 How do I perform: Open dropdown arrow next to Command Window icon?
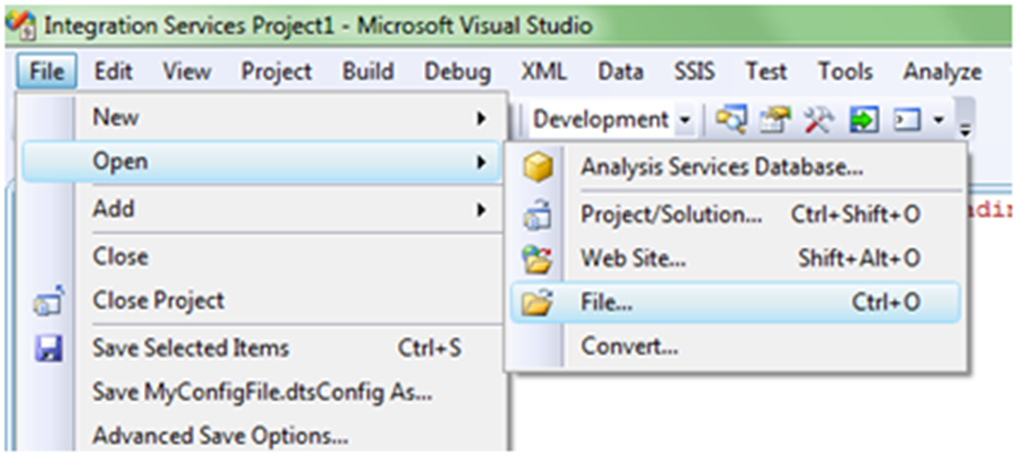point(939,120)
